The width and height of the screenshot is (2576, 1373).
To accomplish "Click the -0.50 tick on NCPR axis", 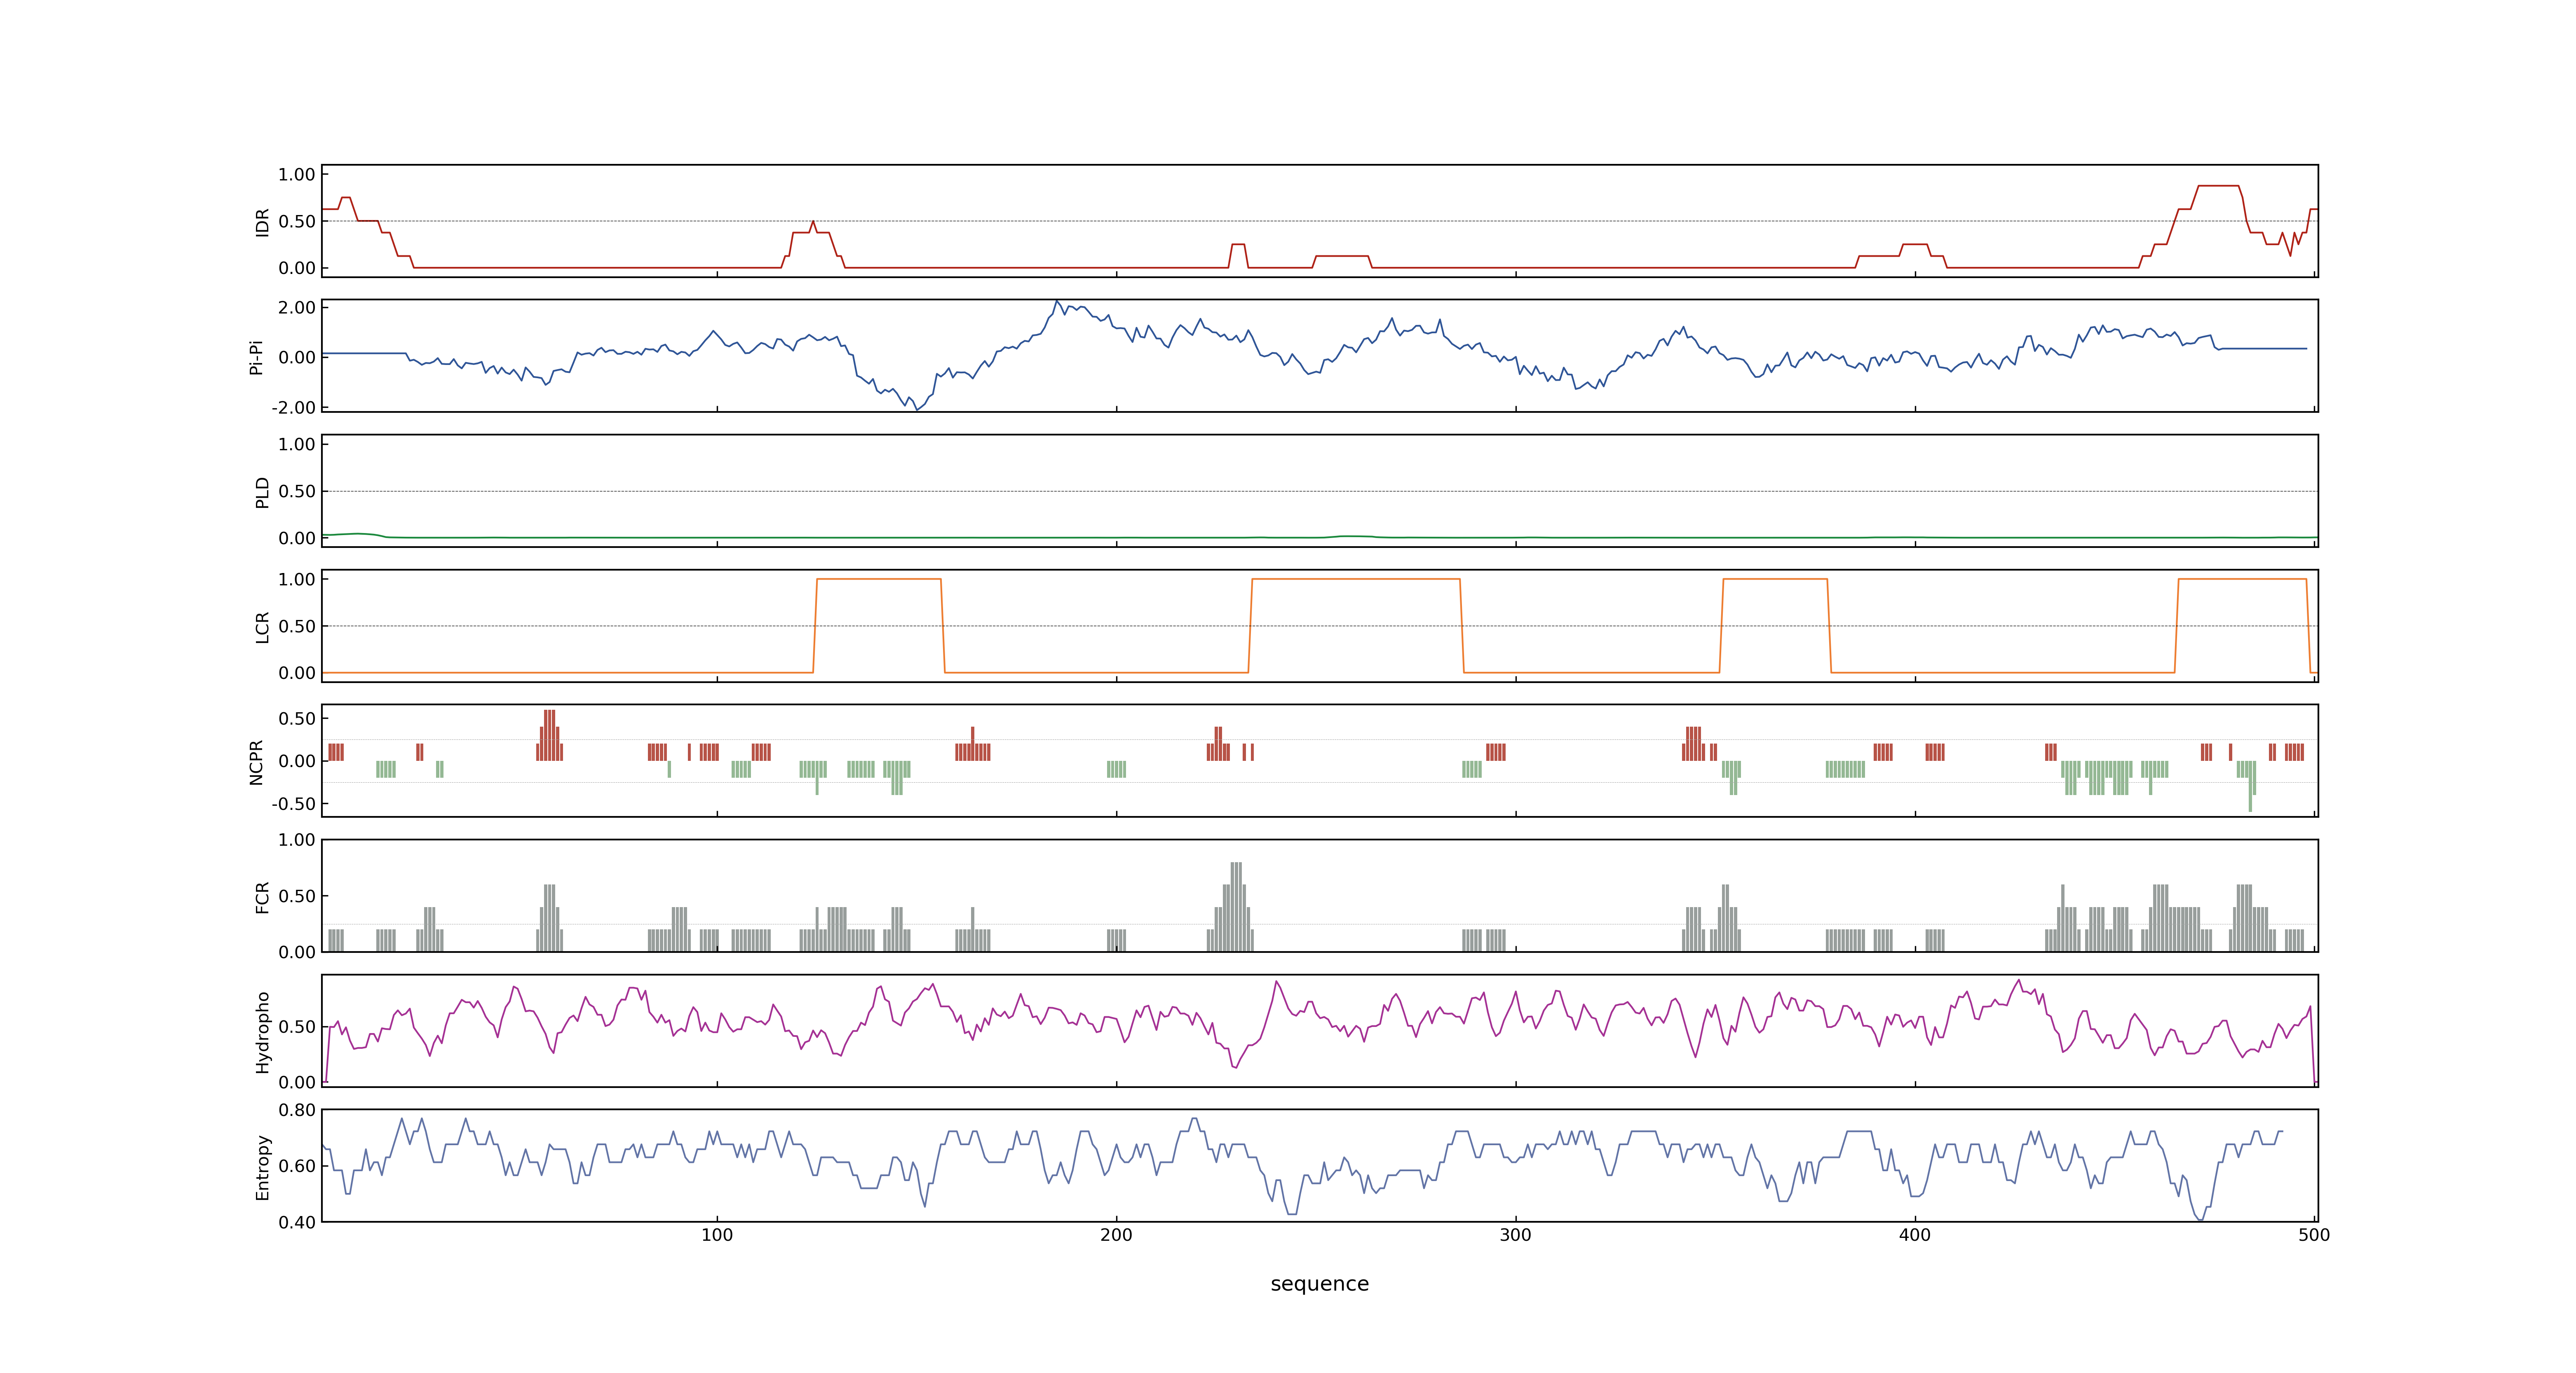I will (294, 805).
